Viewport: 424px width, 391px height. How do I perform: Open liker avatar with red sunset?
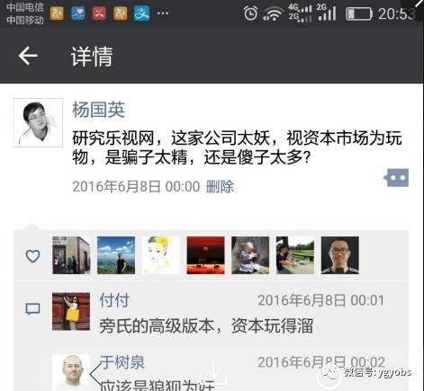coord(205,255)
